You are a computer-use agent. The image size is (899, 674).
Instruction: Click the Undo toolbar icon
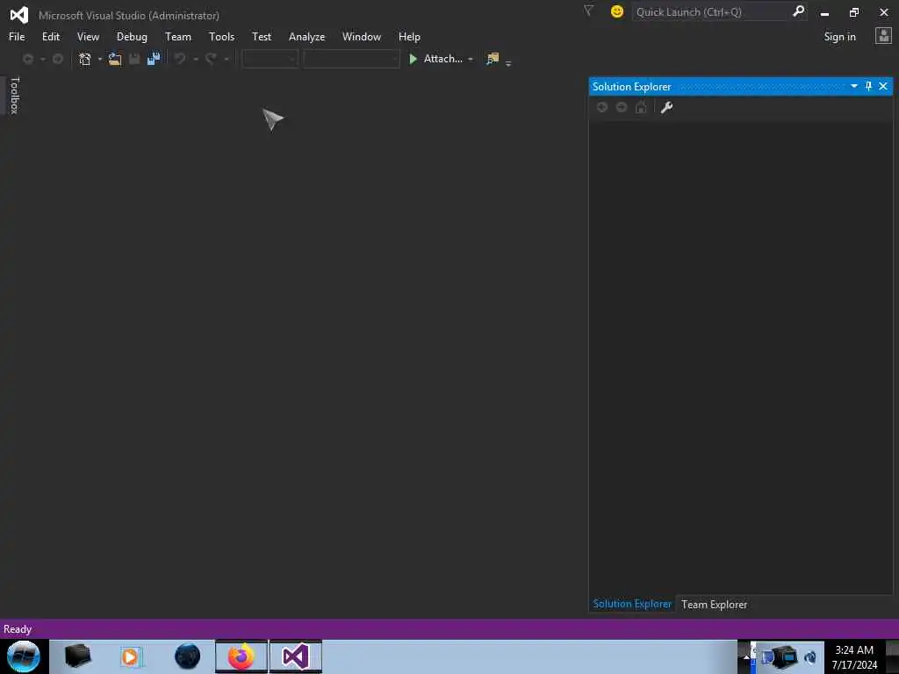coord(180,59)
